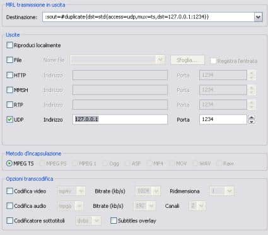This screenshot has width=268, height=235.
Task: Click the UDP Indirizzo field 127.0.0.1
Action: coord(120,120)
